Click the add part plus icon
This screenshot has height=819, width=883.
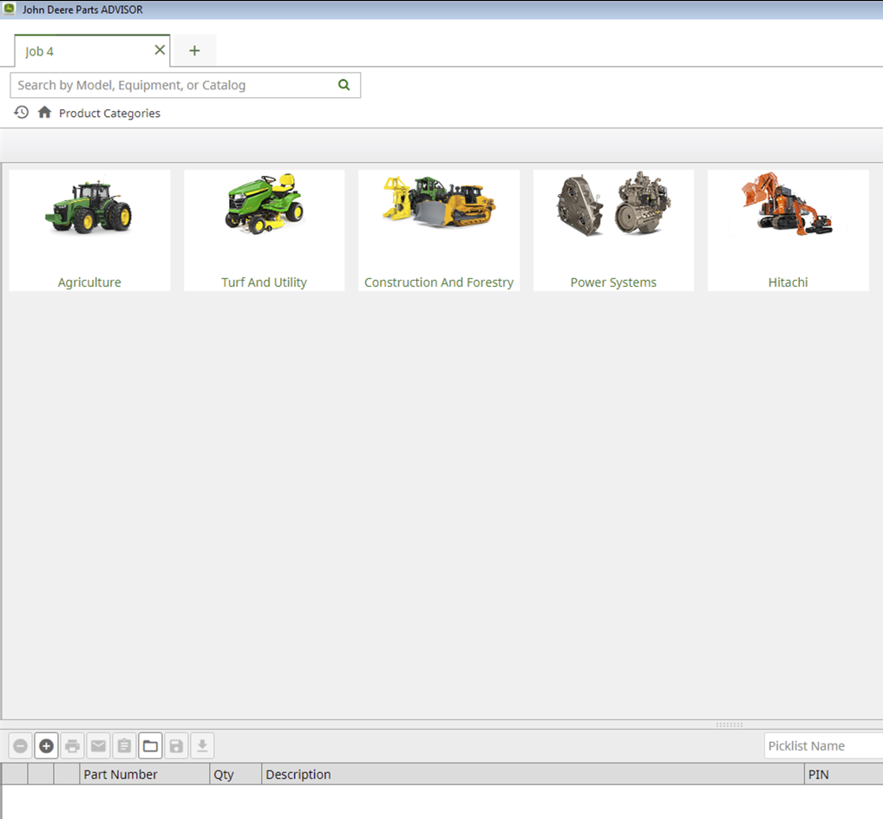(46, 746)
